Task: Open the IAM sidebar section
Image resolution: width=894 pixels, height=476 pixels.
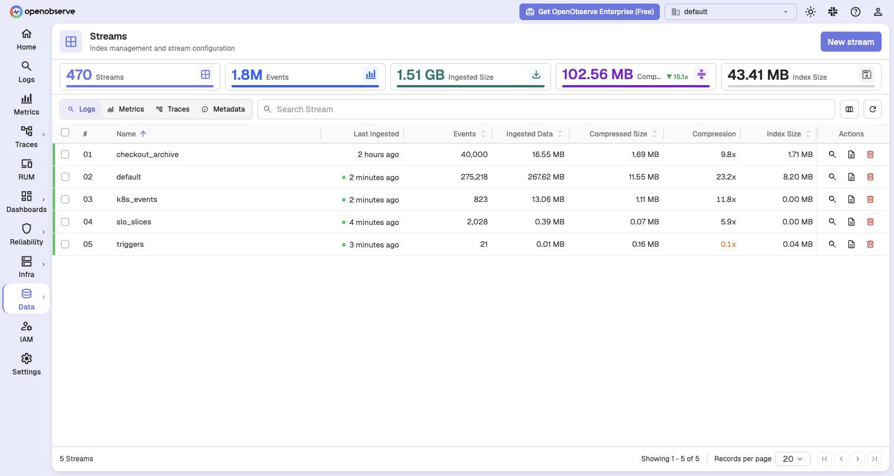Action: coord(26,332)
